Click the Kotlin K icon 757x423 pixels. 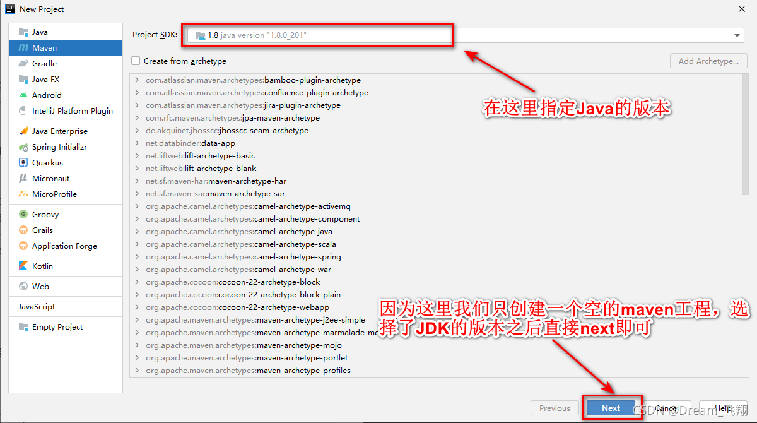[x=23, y=266]
